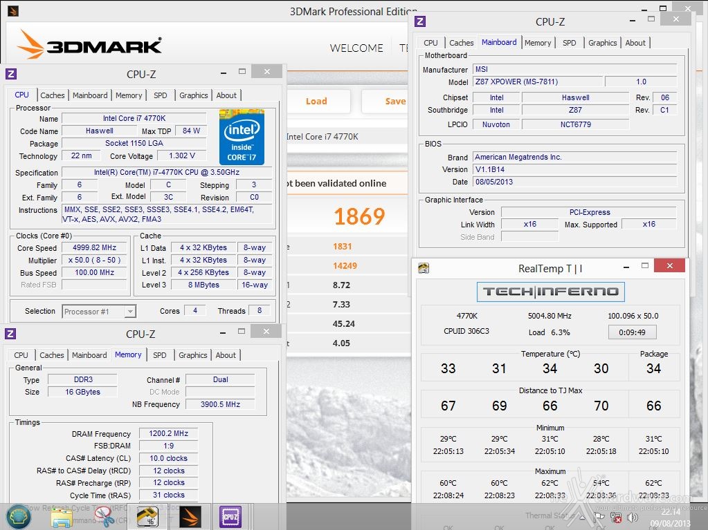708x530 pixels.
Task: Switch to the SPD tab in the Mainboard window
Action: tap(570, 43)
